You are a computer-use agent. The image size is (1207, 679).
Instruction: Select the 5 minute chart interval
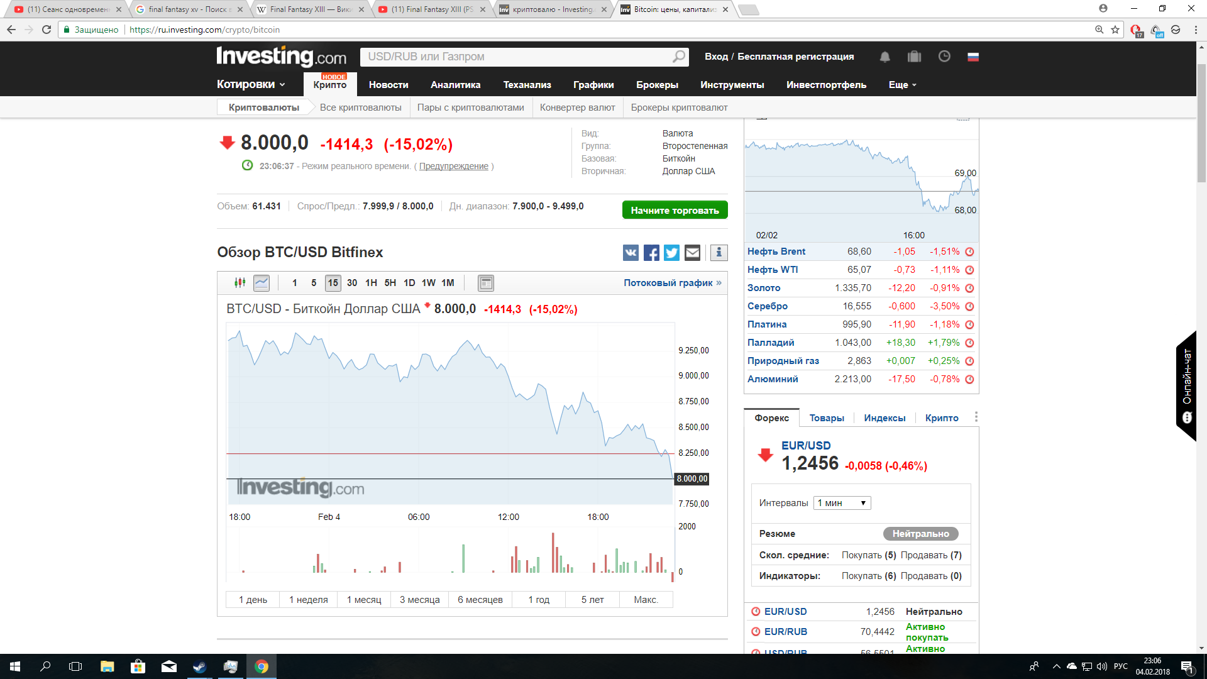[x=314, y=283]
